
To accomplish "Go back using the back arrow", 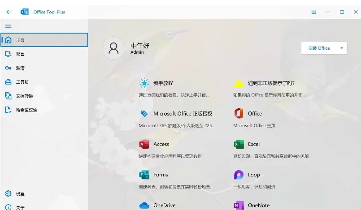I will coord(8,12).
